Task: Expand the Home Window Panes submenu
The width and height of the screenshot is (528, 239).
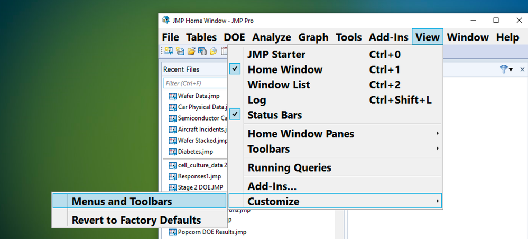Action: [335, 134]
